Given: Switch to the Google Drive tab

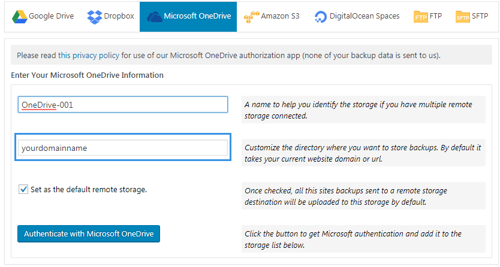Looking at the screenshot, I should (43, 17).
